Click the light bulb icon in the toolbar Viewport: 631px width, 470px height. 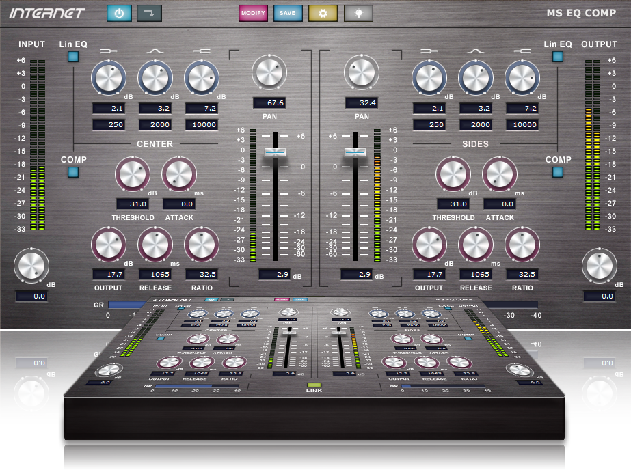pyautogui.click(x=357, y=13)
